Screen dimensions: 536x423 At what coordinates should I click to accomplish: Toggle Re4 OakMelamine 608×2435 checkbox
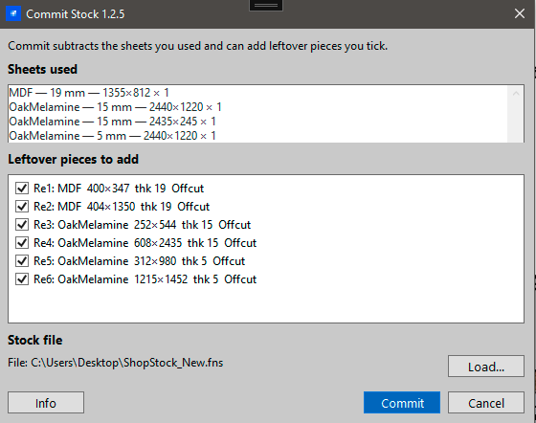tap(22, 242)
